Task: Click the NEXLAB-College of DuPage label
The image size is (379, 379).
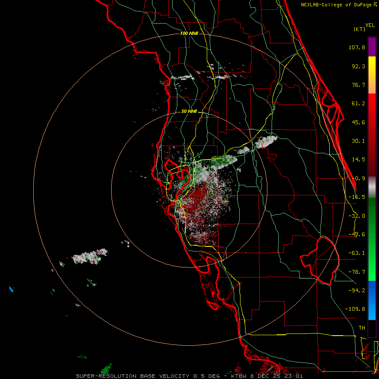Action: click(339, 5)
